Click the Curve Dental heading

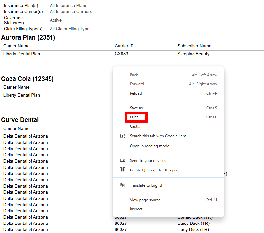click(x=20, y=120)
